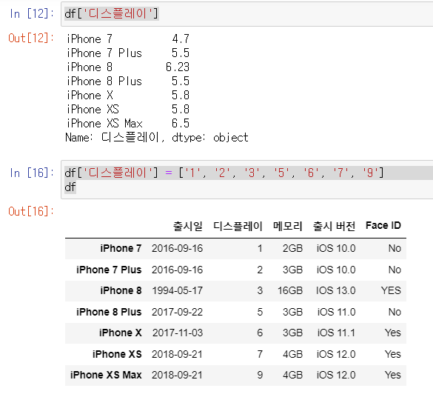The width and height of the screenshot is (433, 397).
Task: Click the '1' string in In [16] code
Action: [192, 173]
